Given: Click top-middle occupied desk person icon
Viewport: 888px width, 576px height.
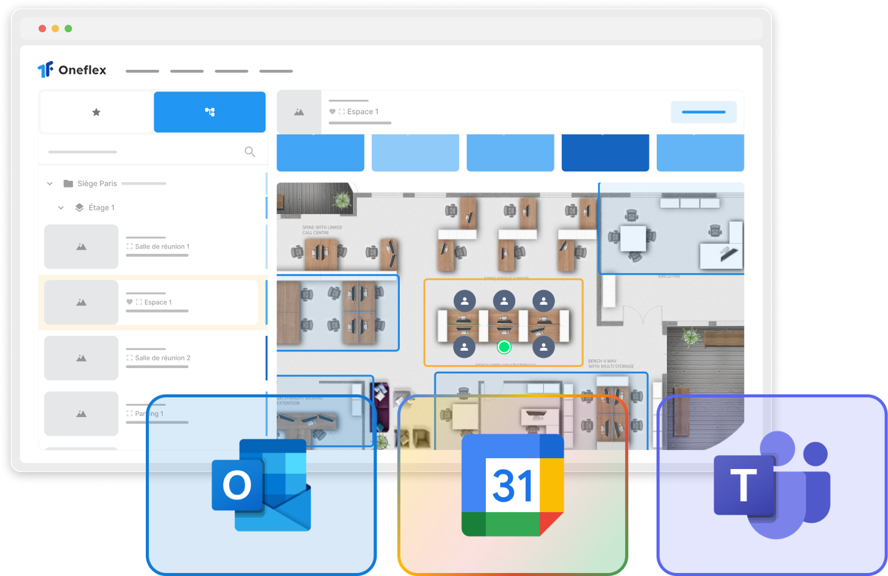Looking at the screenshot, I should tap(504, 301).
